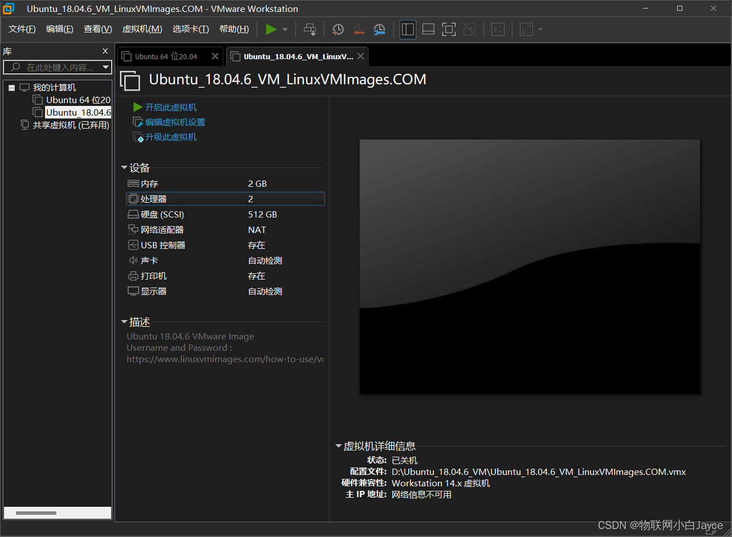
Task: Click the VMware Workstation title bar icon
Action: point(9,9)
